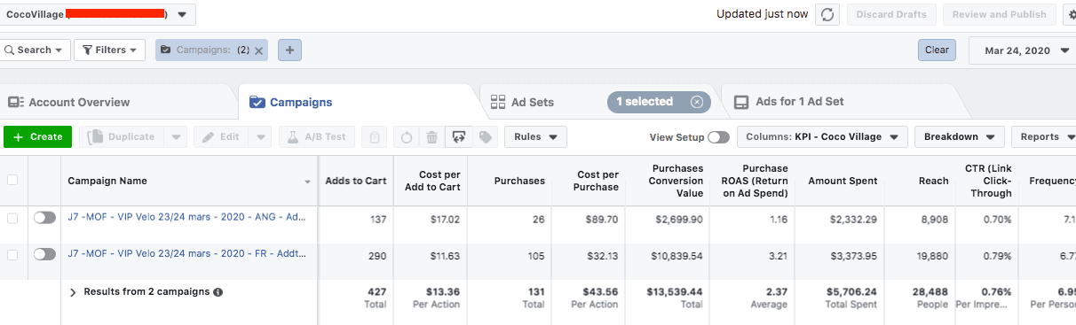This screenshot has width=1076, height=325.
Task: Toggle the View Setup switch
Action: pyautogui.click(x=718, y=137)
